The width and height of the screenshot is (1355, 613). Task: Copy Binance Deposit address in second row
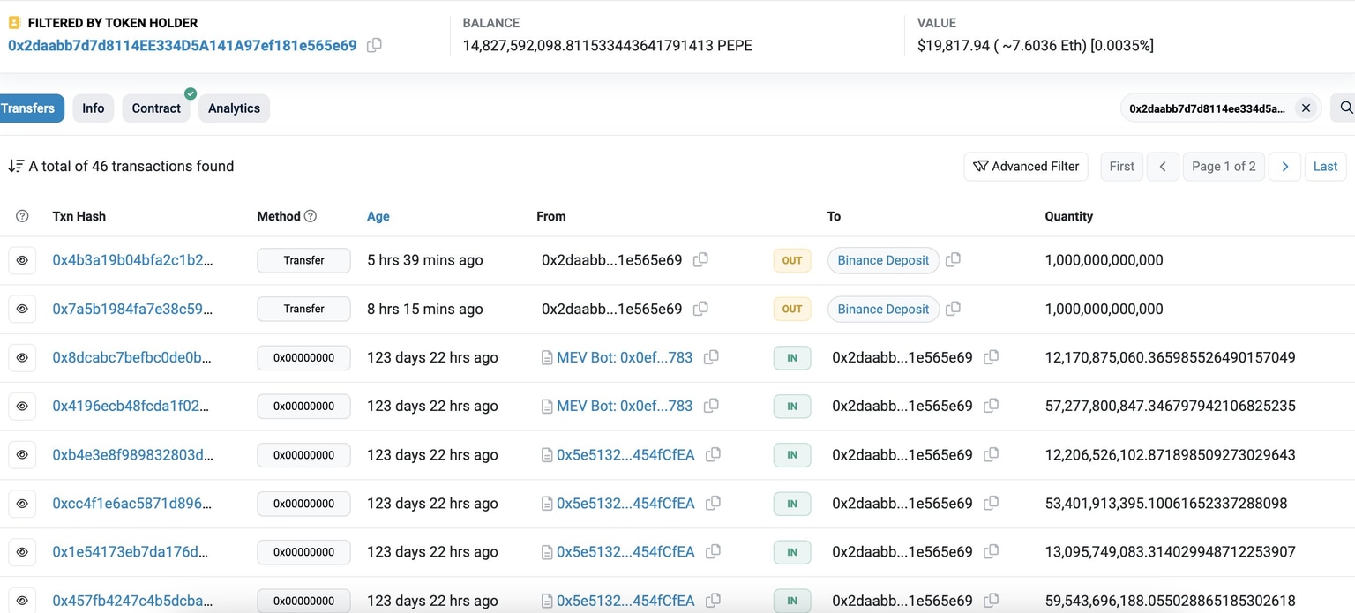pos(953,309)
